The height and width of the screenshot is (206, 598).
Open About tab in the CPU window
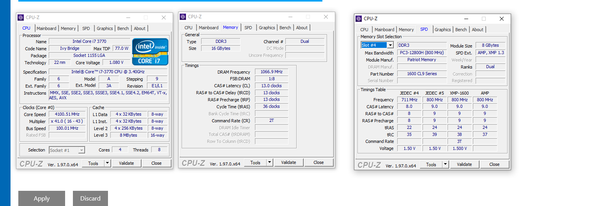click(x=140, y=28)
